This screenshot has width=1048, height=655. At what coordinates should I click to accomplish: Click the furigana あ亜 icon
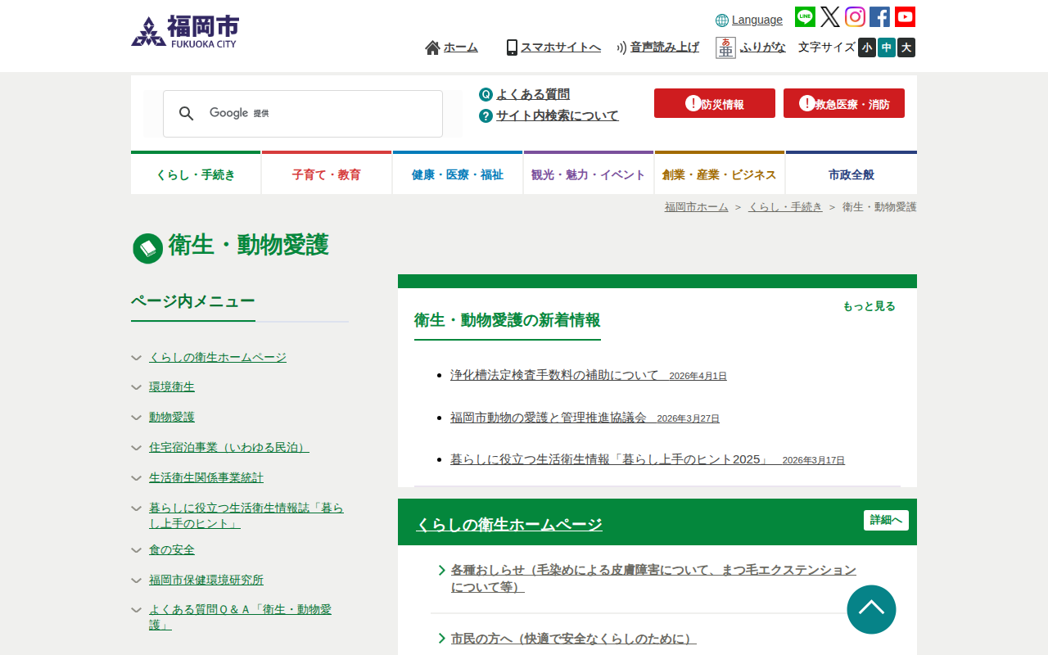pyautogui.click(x=725, y=47)
